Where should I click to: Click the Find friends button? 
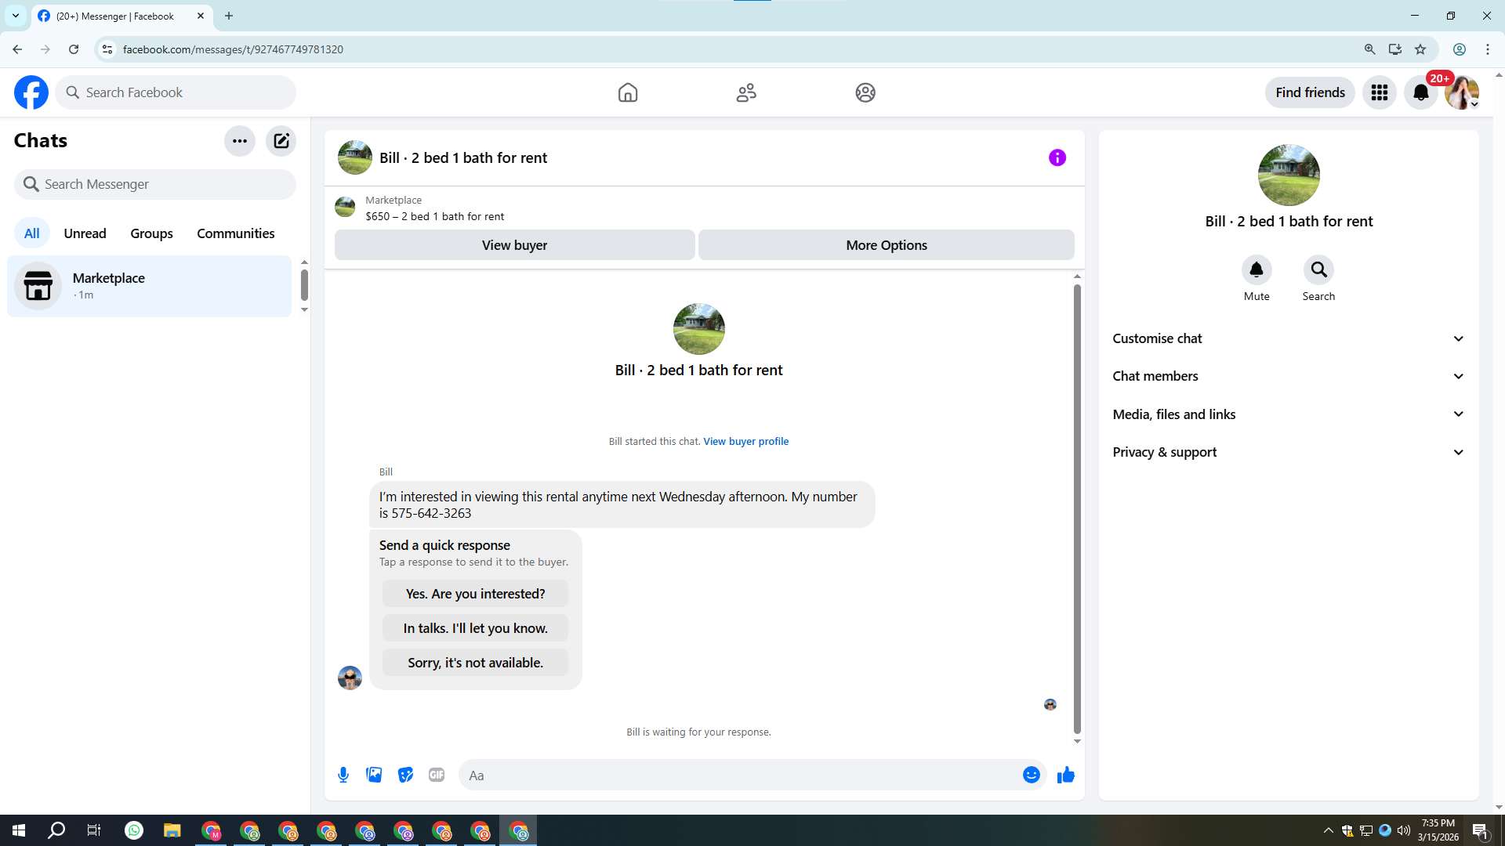(1310, 92)
